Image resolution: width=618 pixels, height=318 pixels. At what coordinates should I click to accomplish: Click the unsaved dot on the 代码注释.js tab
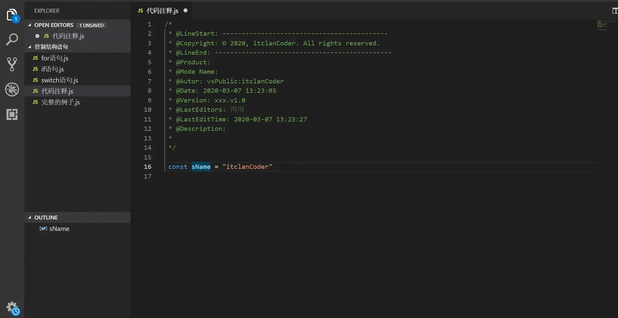click(186, 11)
